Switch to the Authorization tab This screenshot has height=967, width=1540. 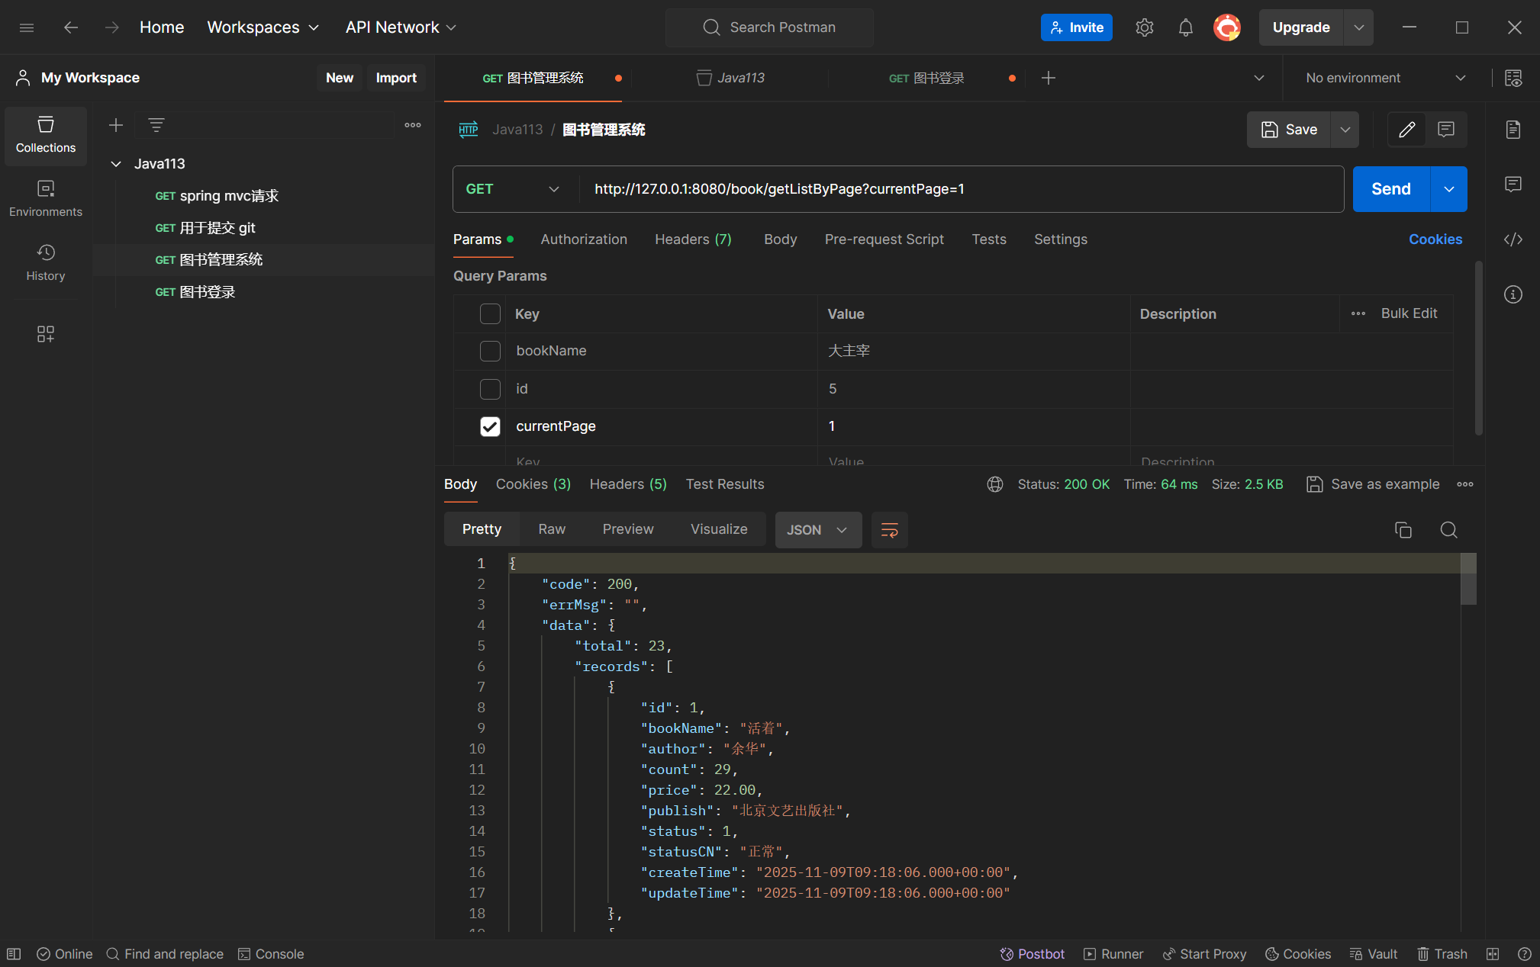pos(584,239)
